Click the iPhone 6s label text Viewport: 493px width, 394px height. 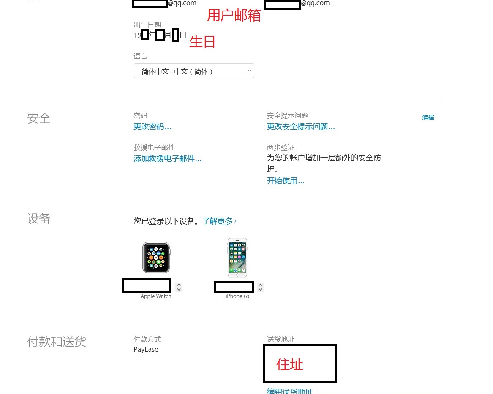tap(237, 296)
